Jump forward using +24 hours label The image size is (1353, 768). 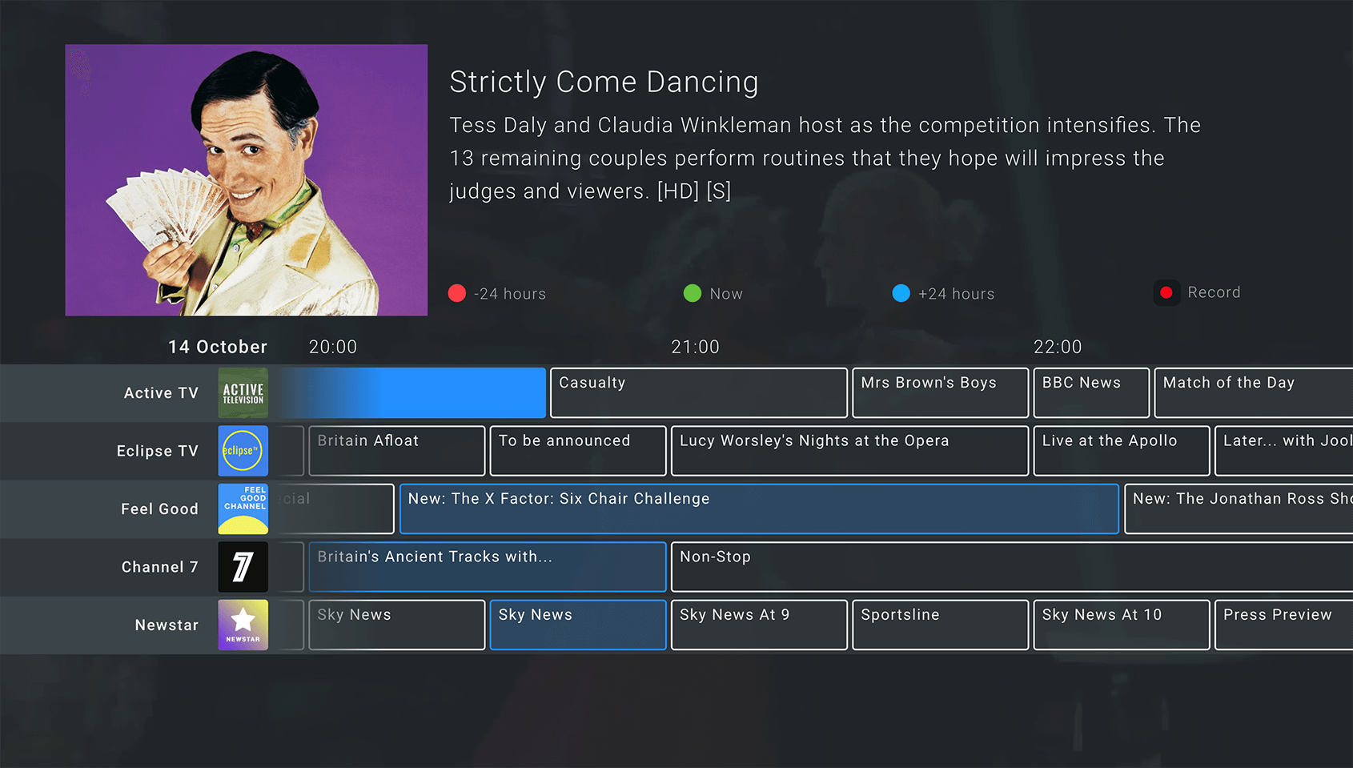coord(957,294)
